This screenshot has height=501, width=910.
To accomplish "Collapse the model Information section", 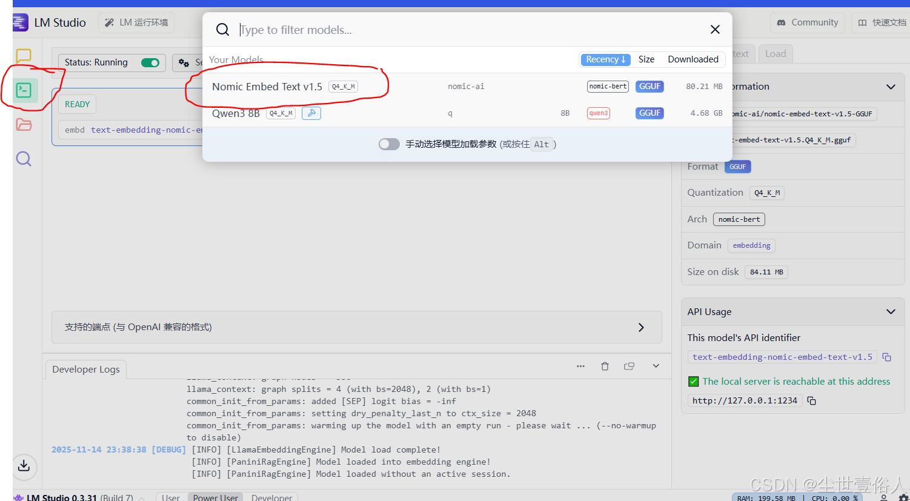I will click(x=891, y=87).
